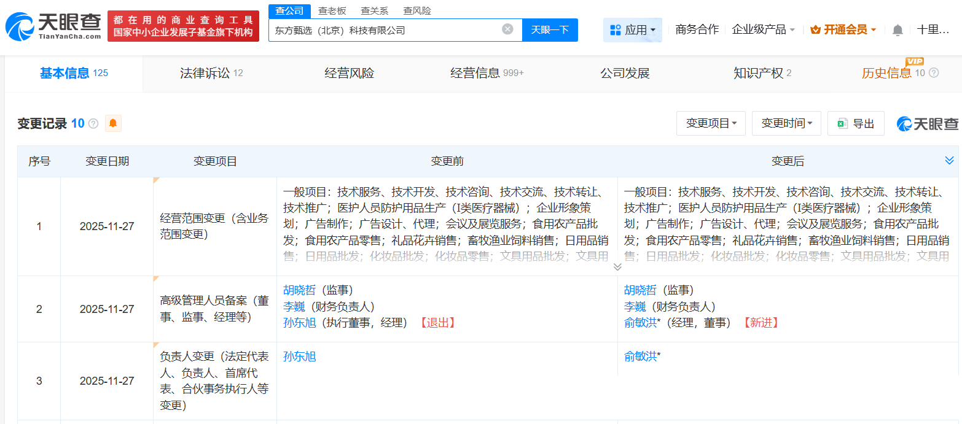This screenshot has height=424, width=962.
Task: Open the 变更时间 filter dropdown
Action: 786,123
